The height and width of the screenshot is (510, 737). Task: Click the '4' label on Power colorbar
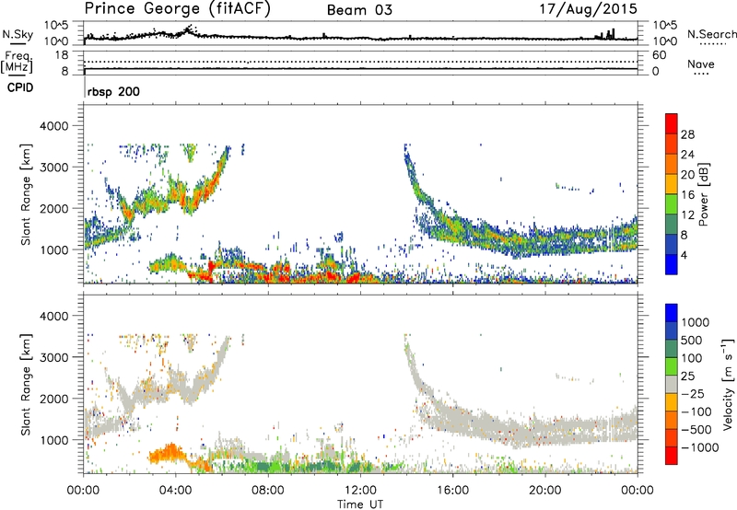tap(684, 256)
